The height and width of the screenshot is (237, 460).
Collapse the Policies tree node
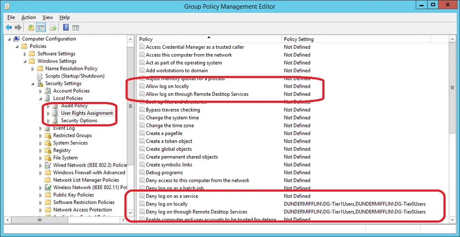(17, 46)
